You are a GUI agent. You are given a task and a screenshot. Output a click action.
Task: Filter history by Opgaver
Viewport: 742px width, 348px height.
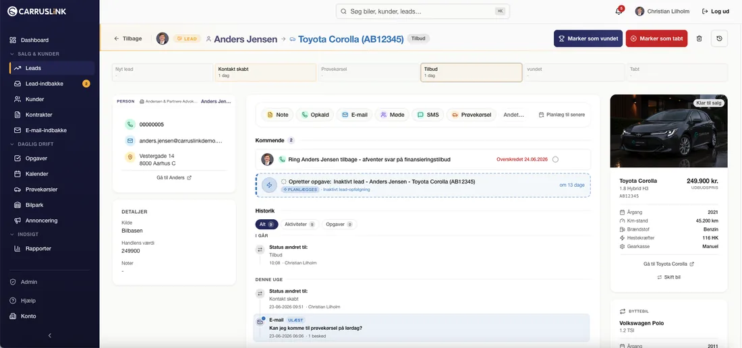click(x=339, y=225)
